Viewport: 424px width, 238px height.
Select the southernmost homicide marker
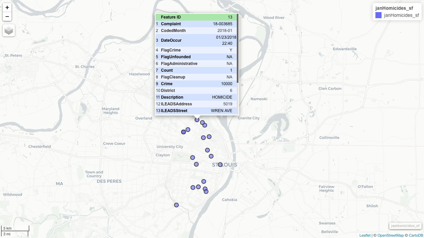pyautogui.click(x=176, y=205)
